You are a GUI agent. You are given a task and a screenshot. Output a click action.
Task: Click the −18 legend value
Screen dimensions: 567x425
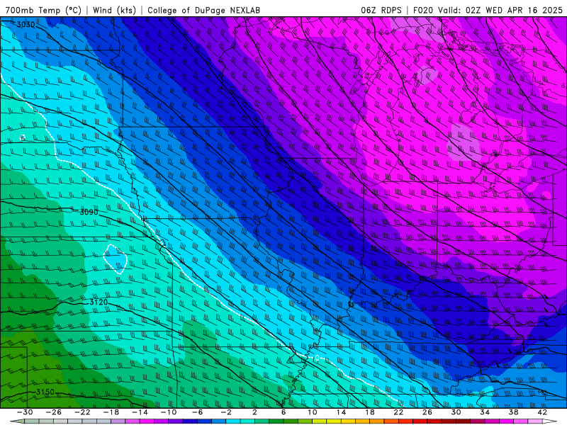coord(111,412)
